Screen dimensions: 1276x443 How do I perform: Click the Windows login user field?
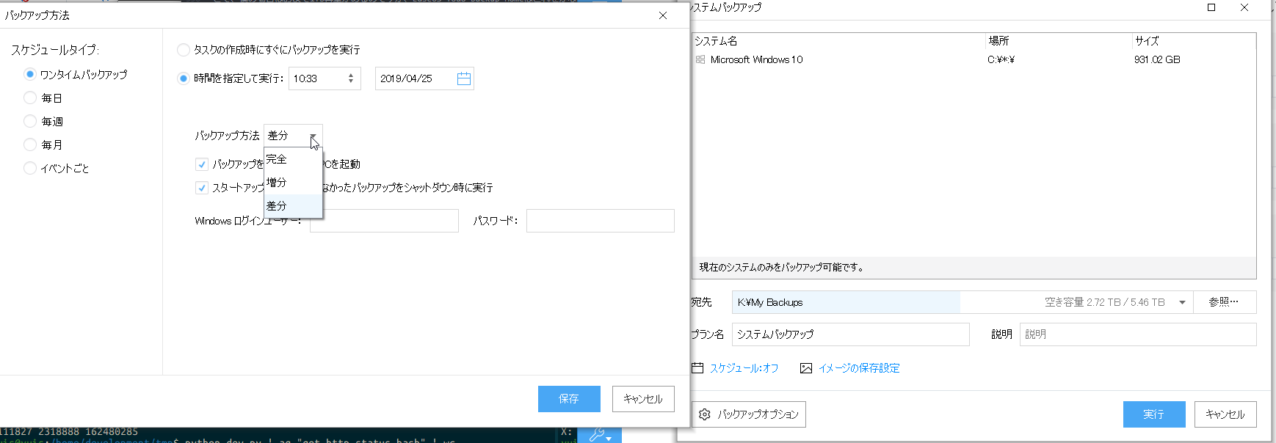coord(384,221)
